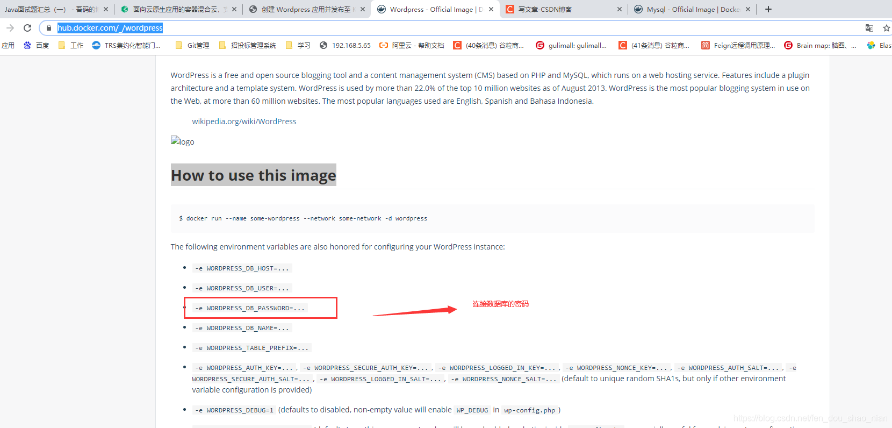
Task: Open the translate page icon
Action: tap(869, 28)
